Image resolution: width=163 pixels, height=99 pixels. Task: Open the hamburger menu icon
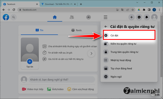click(105, 17)
